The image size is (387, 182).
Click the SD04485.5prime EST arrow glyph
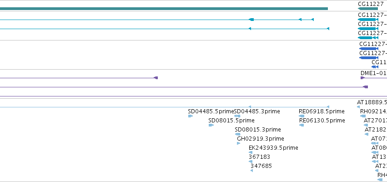click(190, 116)
